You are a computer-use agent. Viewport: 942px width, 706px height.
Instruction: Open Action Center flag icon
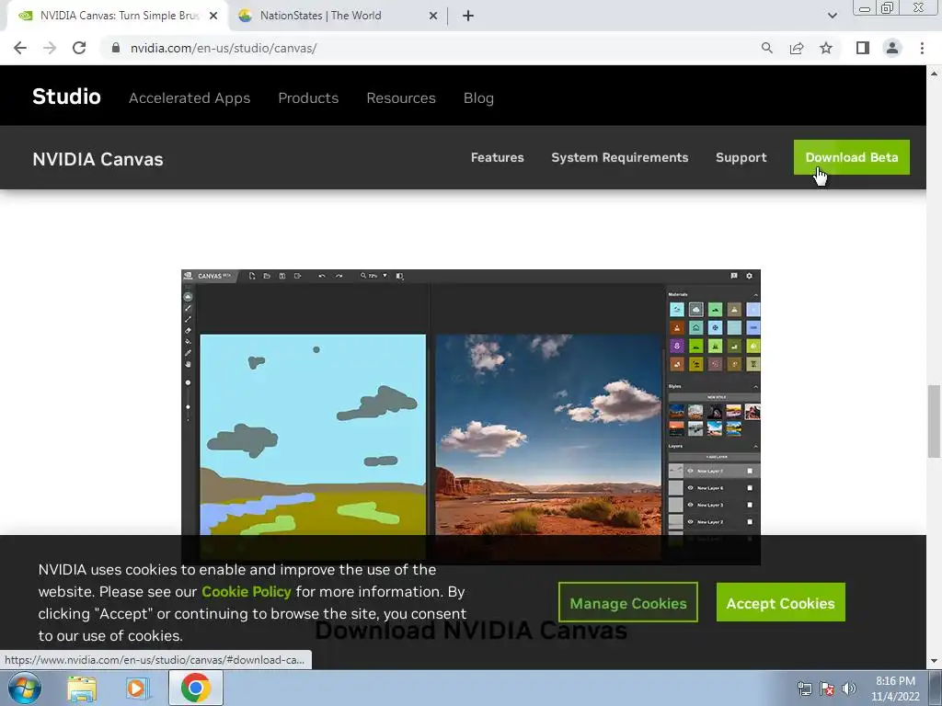tap(827, 689)
